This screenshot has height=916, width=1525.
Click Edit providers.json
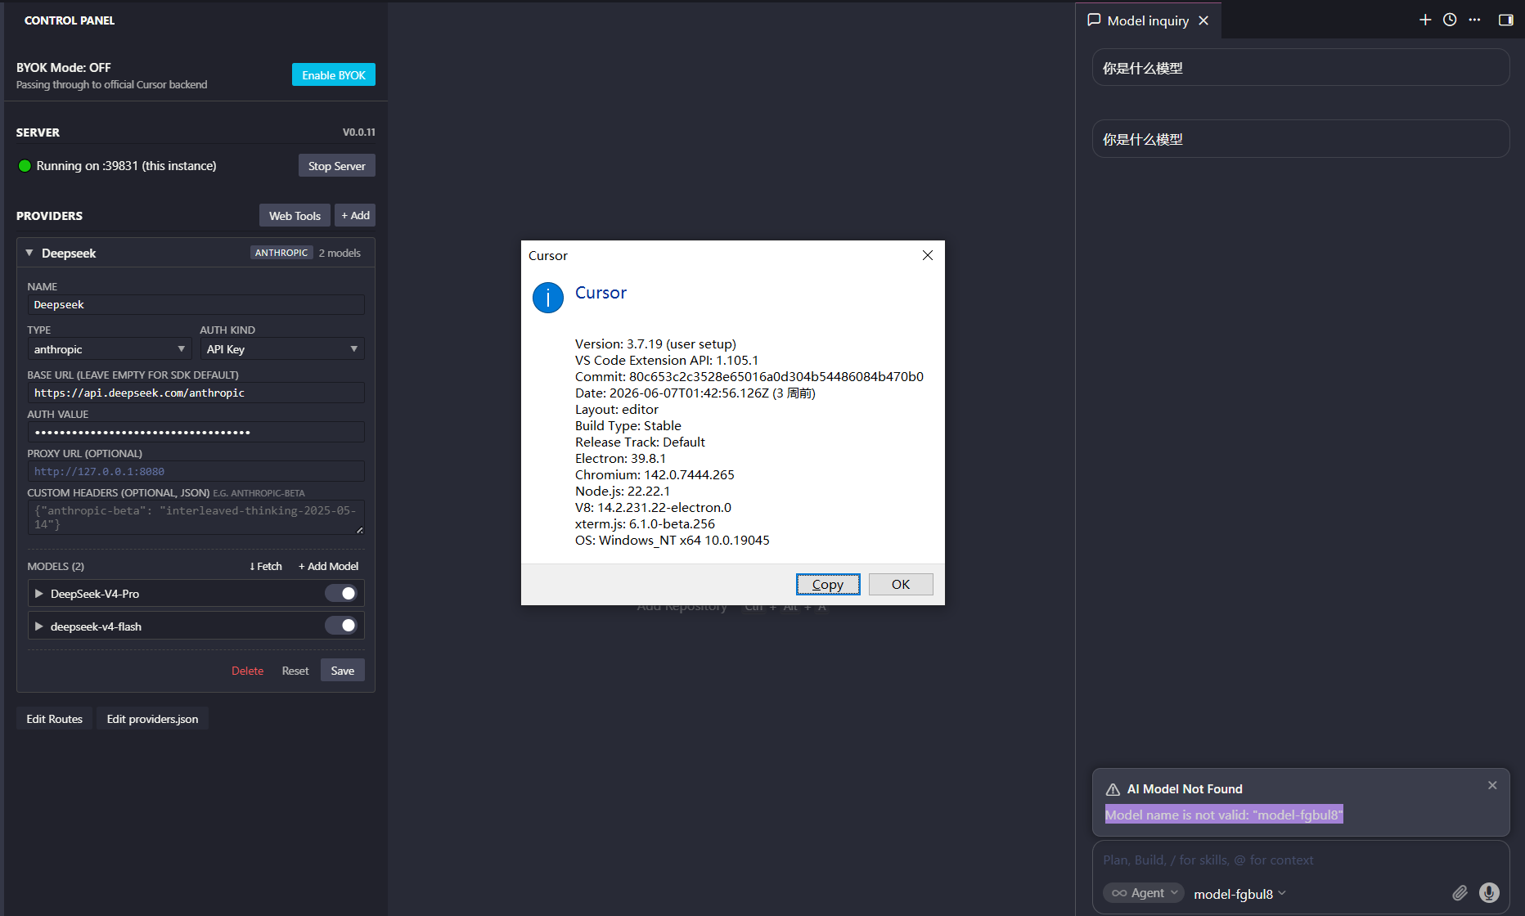153,719
